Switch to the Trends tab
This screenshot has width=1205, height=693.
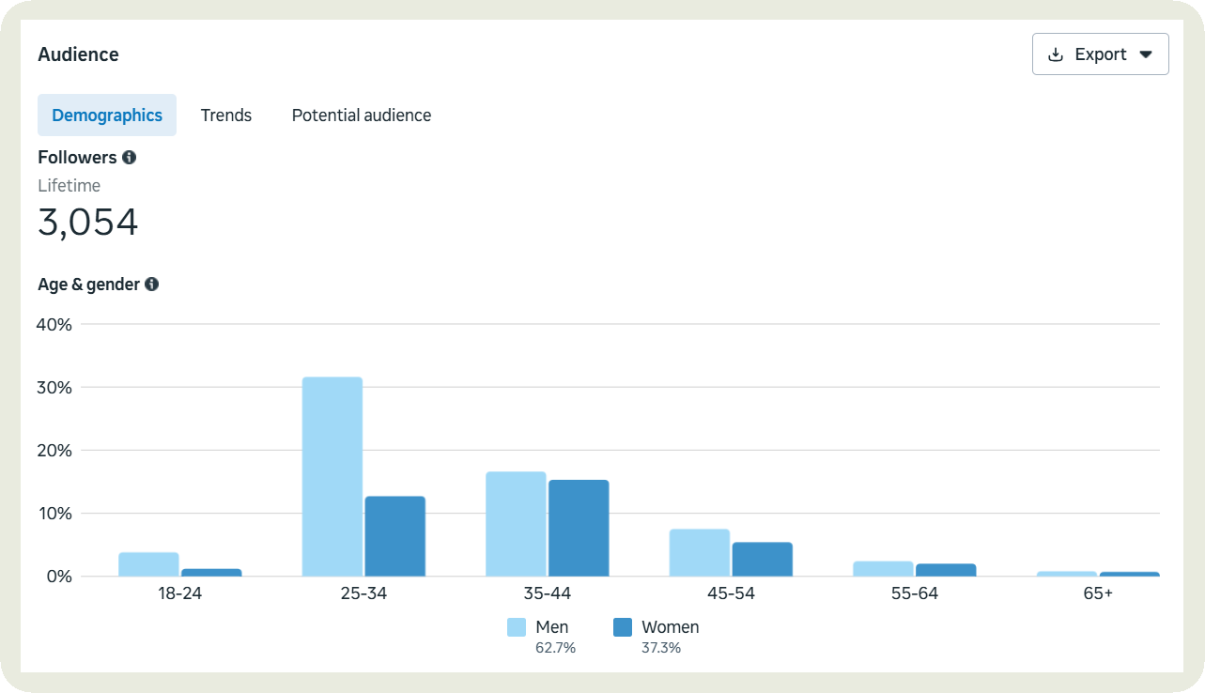(x=225, y=115)
